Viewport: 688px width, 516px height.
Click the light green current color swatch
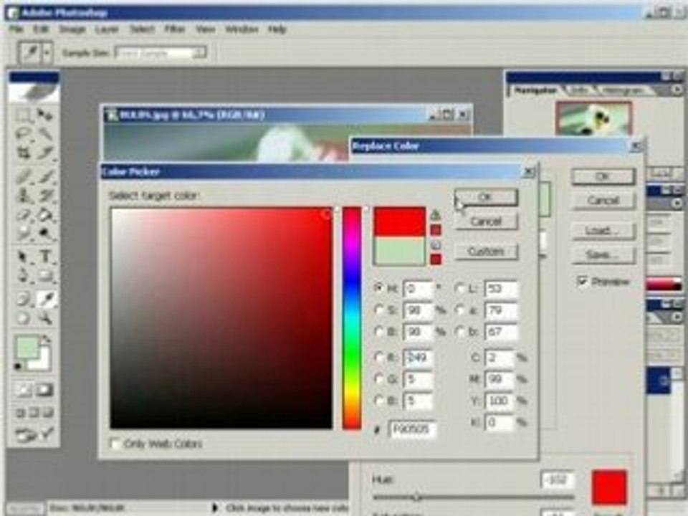tap(399, 251)
